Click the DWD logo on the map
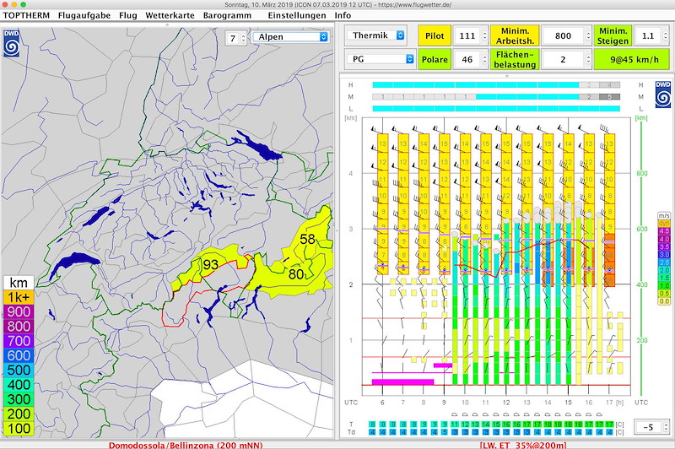675x449 pixels. pos(11,43)
